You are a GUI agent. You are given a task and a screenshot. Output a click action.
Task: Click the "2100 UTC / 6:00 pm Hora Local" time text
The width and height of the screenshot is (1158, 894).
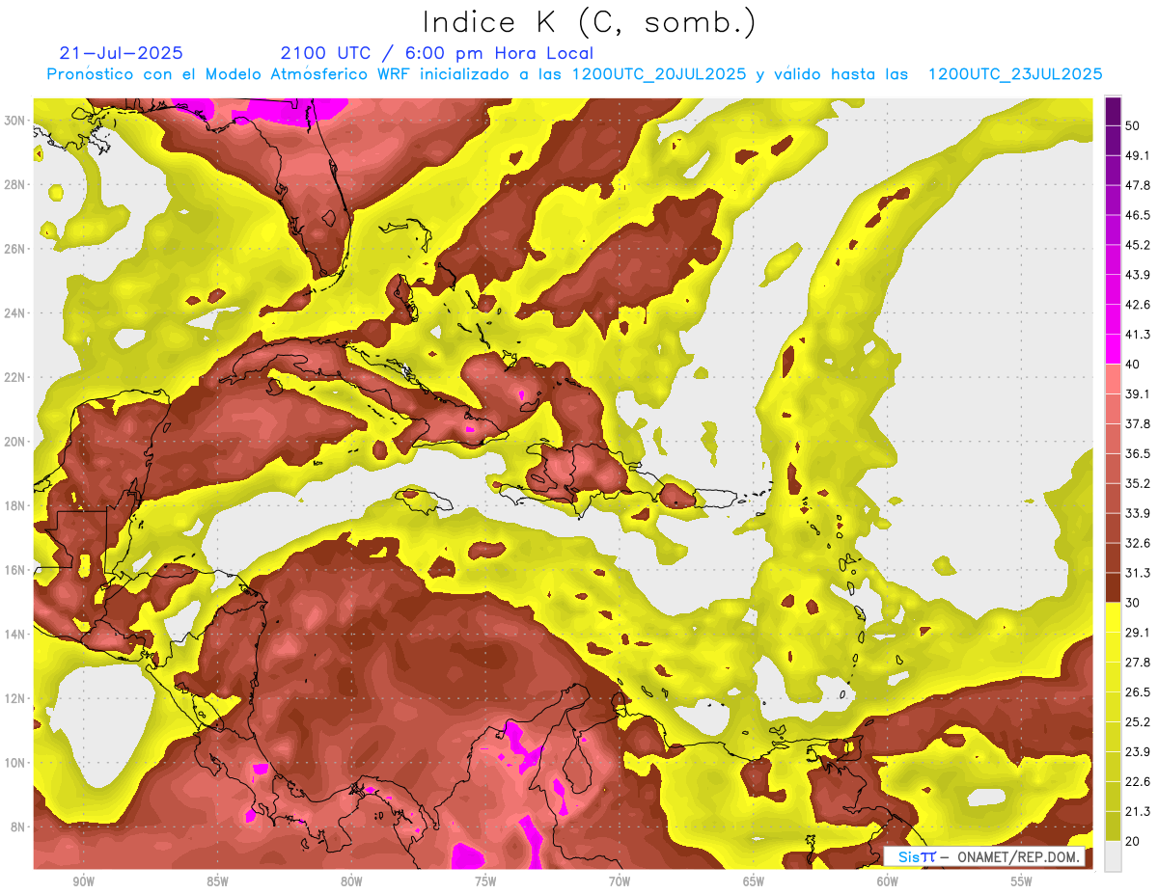point(437,53)
